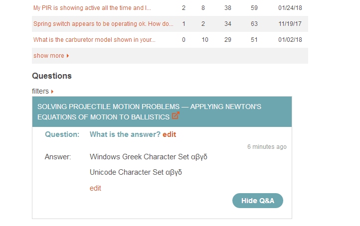
Task: Click the 01/02/18 date in carburetor row
Action: click(x=290, y=40)
